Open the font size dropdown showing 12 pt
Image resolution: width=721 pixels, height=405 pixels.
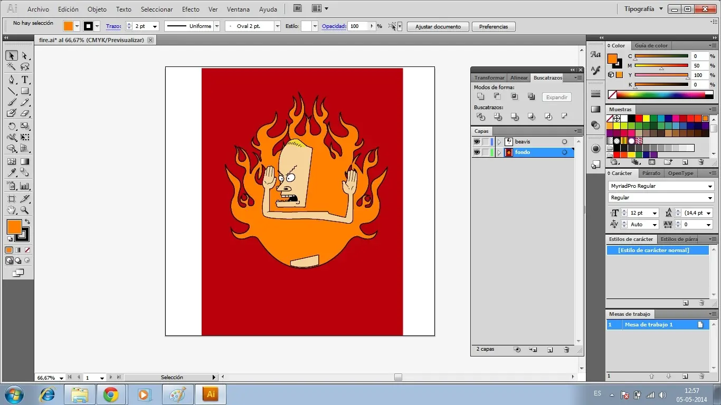click(655, 213)
